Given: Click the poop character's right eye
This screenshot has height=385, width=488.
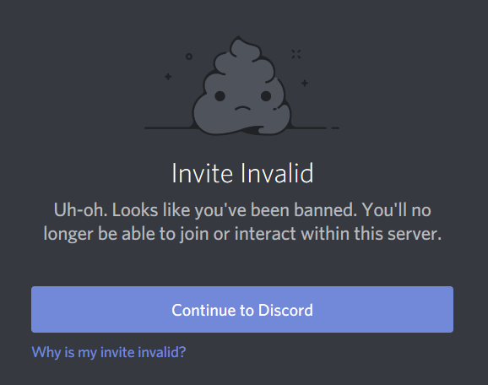Looking at the screenshot, I should (x=266, y=96).
